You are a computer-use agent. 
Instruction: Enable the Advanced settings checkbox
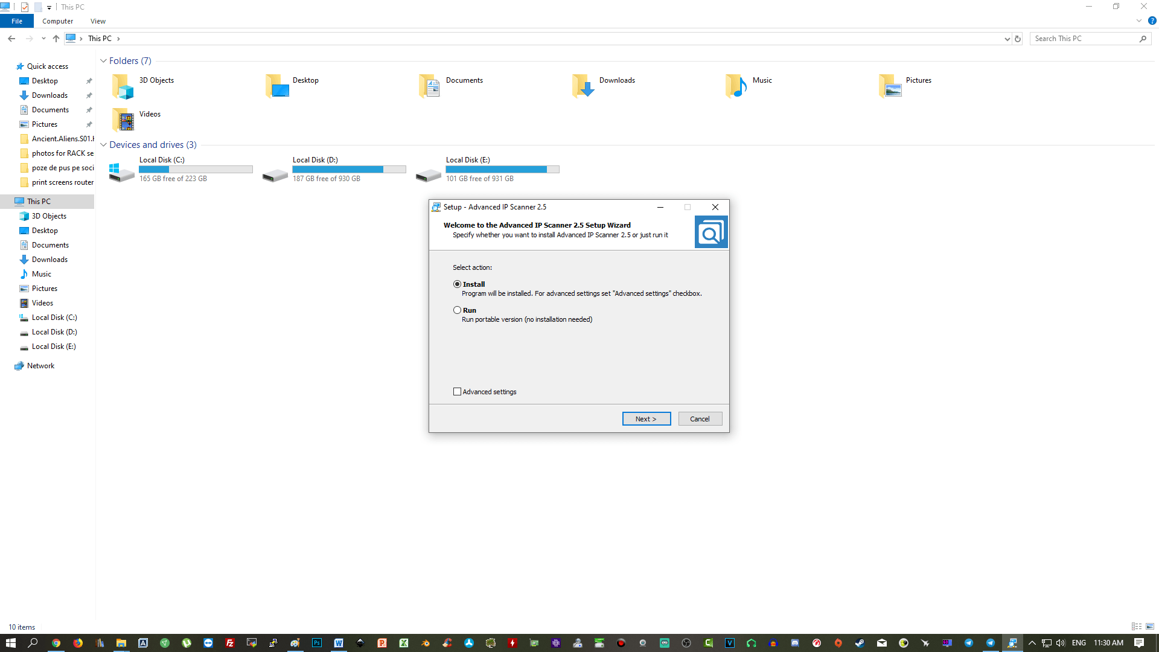457,391
